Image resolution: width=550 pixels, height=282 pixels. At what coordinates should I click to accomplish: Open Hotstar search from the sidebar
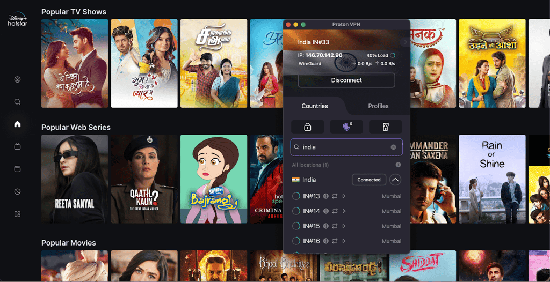(x=17, y=102)
